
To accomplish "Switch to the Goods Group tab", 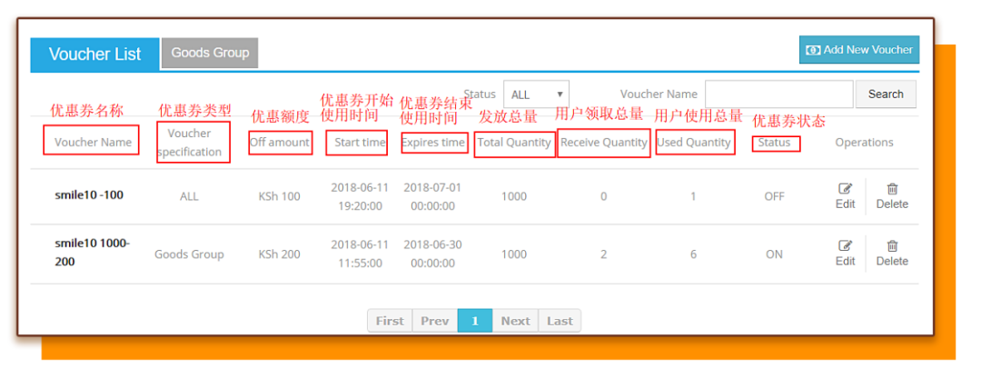I will 210,54.
